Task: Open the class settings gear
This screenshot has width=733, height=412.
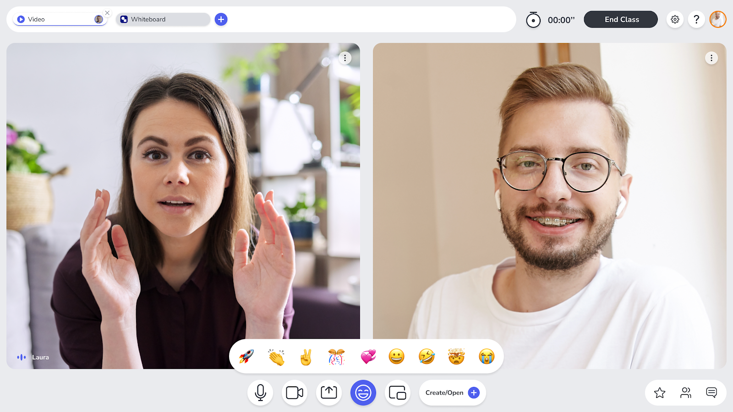Action: pos(675,19)
